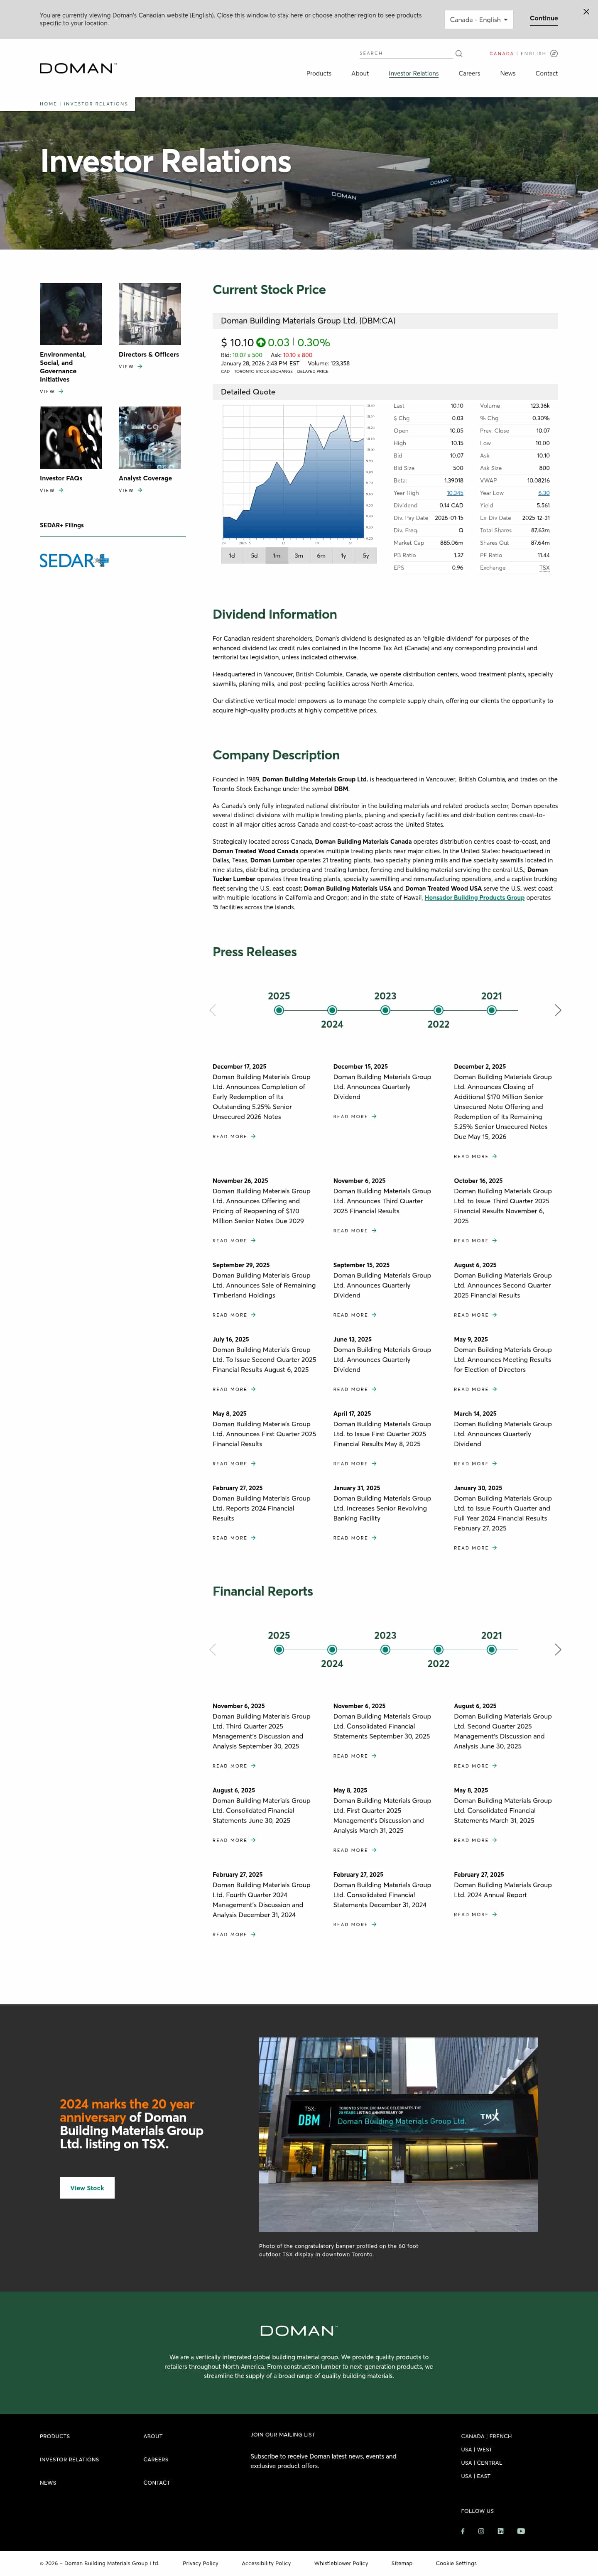Image resolution: width=598 pixels, height=2576 pixels.
Task: Open the Instagram icon in footer
Action: click(481, 2531)
